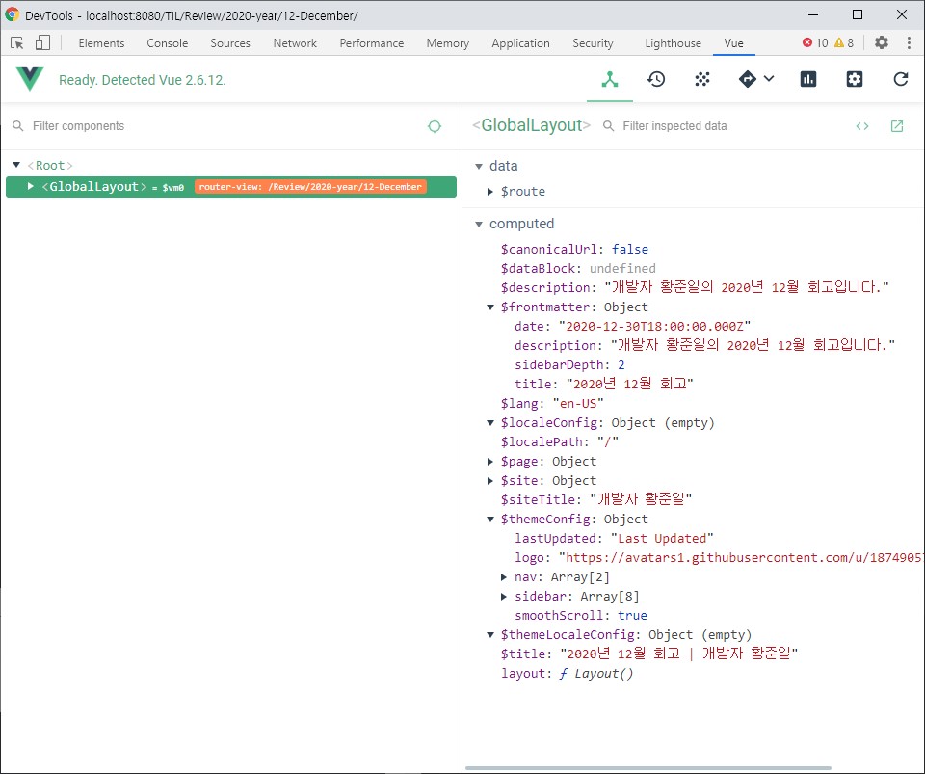Click the horizontal scrollbar of inspector pane
This screenshot has height=774, width=925.
pos(648,768)
